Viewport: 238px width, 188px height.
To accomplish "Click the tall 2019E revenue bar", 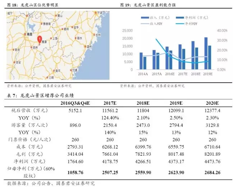I will pyautogui.click(x=206, y=53).
